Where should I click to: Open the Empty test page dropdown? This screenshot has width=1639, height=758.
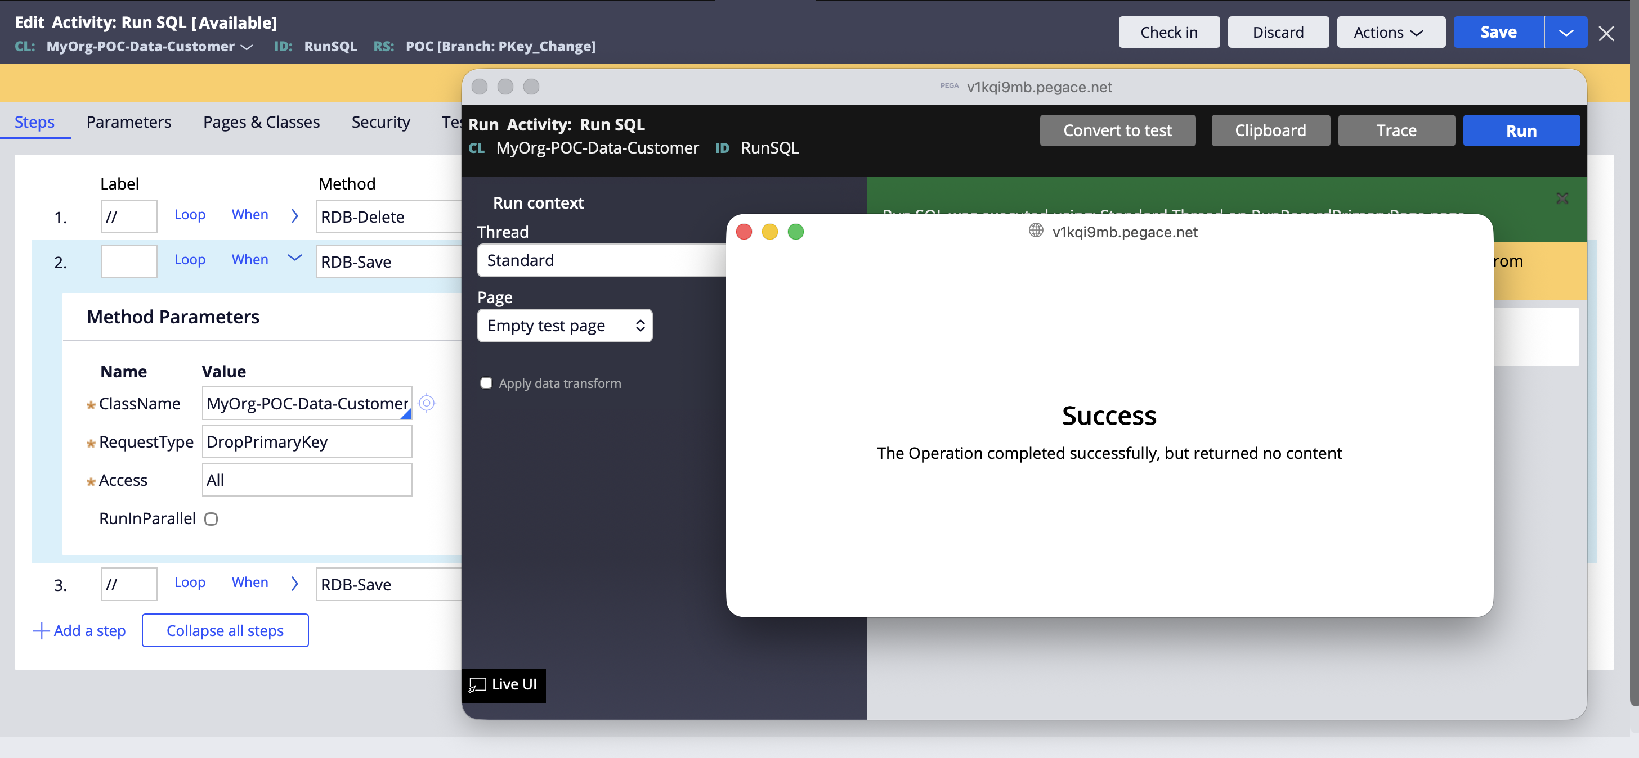(x=565, y=325)
